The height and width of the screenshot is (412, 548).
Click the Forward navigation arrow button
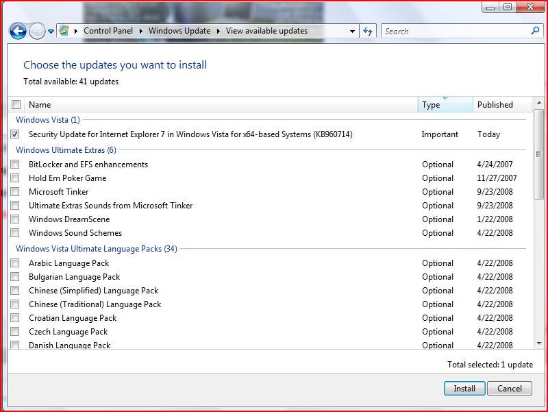[x=37, y=32]
